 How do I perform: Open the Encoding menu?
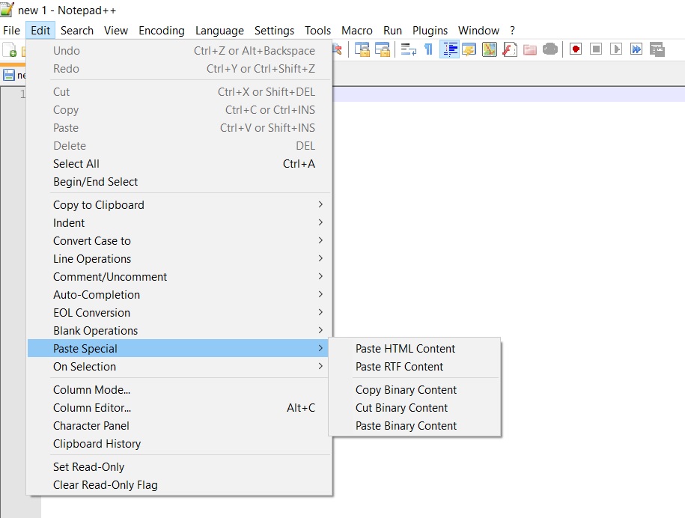click(x=161, y=31)
